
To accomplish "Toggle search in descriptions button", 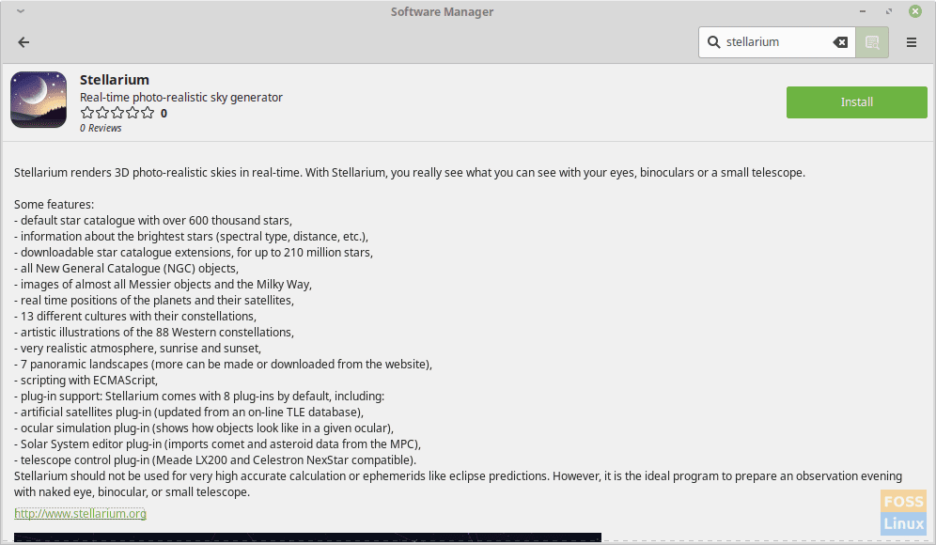I will (x=871, y=42).
